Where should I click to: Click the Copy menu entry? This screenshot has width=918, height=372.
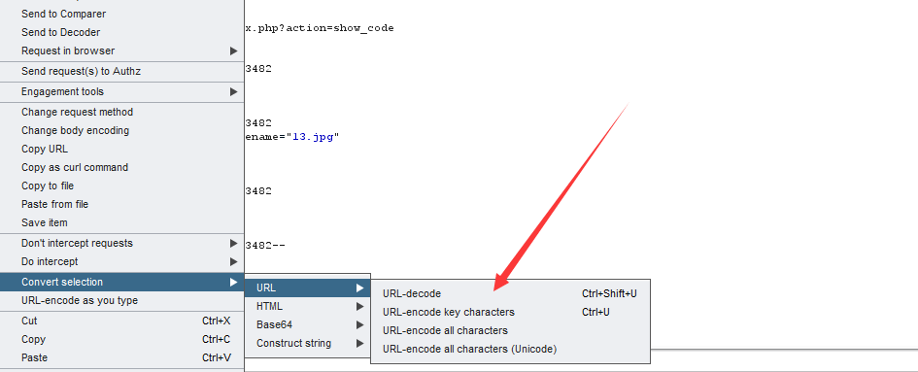(x=121, y=339)
